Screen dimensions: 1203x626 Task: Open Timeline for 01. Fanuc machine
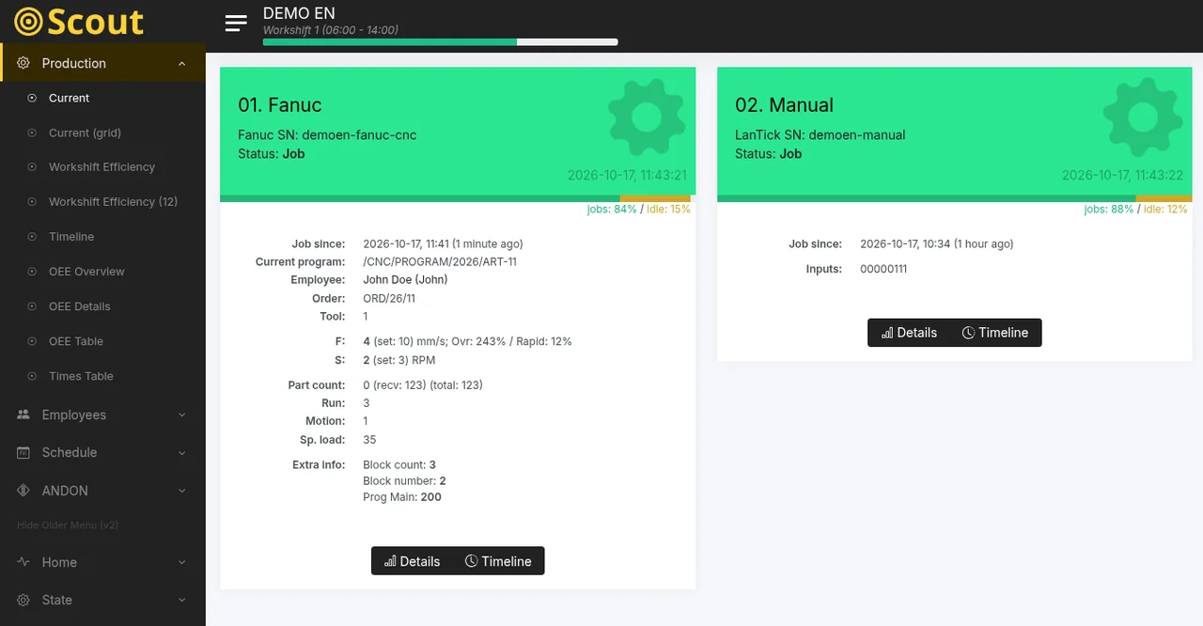pos(498,561)
